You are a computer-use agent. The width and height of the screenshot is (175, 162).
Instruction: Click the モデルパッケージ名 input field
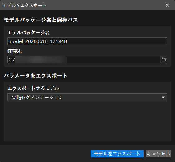pyautogui.click(x=87, y=41)
